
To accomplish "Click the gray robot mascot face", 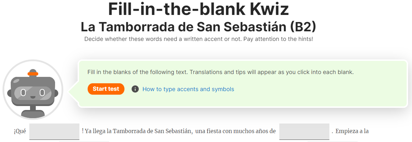I will [33, 91].
